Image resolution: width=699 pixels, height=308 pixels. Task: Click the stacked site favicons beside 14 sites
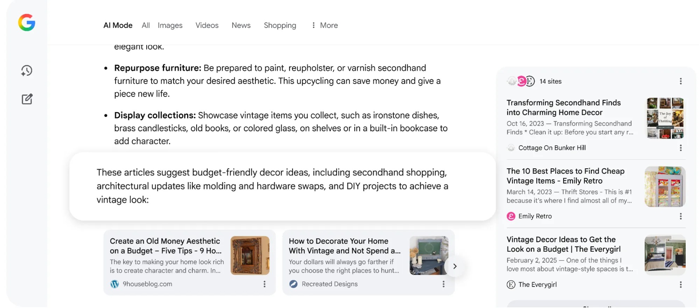pos(521,81)
